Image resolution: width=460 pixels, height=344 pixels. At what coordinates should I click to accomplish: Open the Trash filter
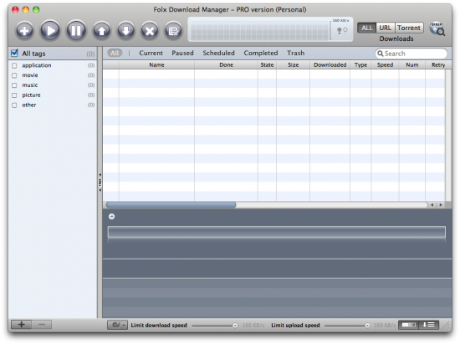click(x=296, y=53)
